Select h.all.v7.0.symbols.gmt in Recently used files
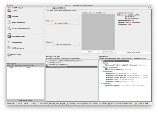This screenshot has width=158, height=113. (x=72, y=67)
